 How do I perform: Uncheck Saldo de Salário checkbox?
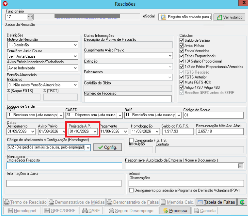click(x=182, y=40)
